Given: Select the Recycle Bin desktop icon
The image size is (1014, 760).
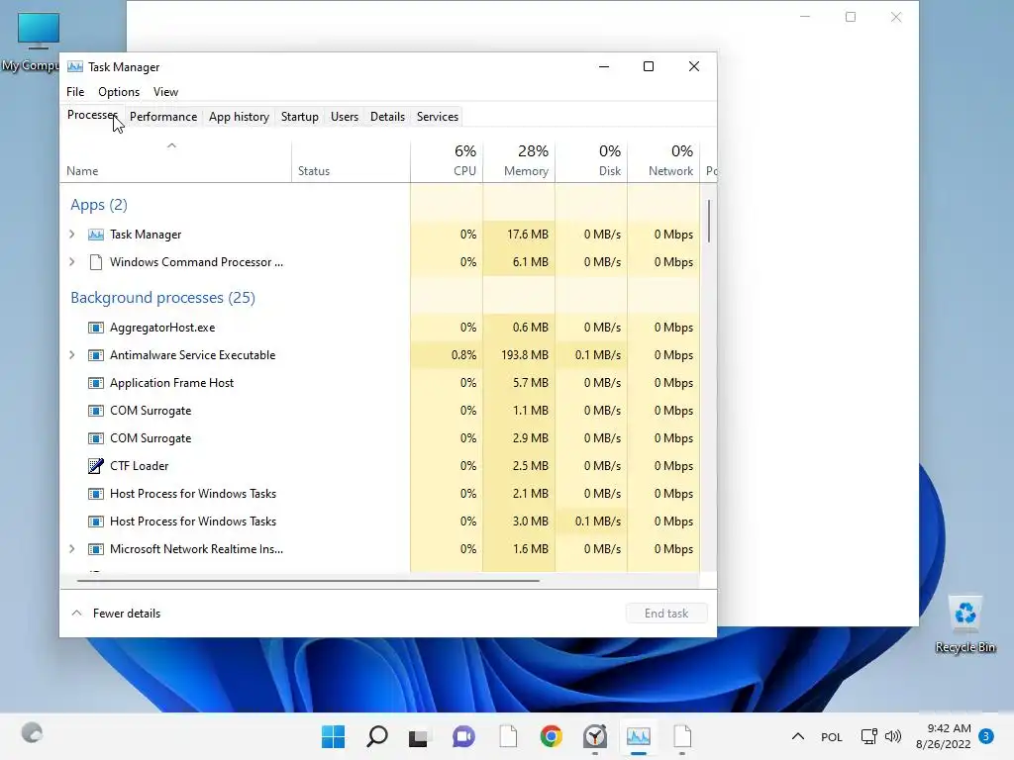Looking at the screenshot, I should pos(965,624).
